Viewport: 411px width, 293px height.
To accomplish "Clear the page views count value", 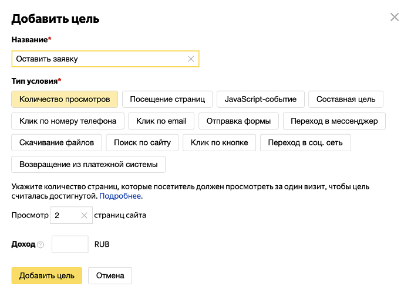I will click(83, 216).
